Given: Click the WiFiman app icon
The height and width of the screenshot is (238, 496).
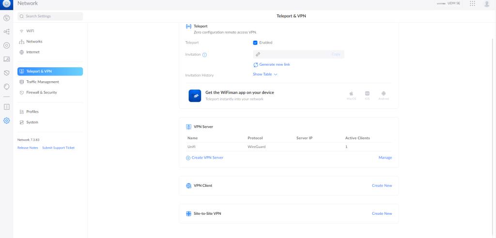Looking at the screenshot, I should pyautogui.click(x=195, y=96).
